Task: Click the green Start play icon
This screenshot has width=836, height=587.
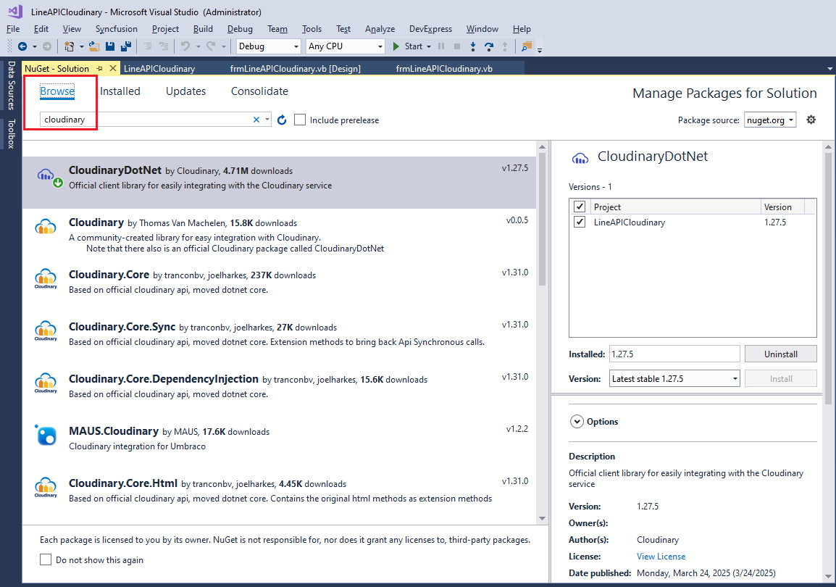Action: click(396, 46)
